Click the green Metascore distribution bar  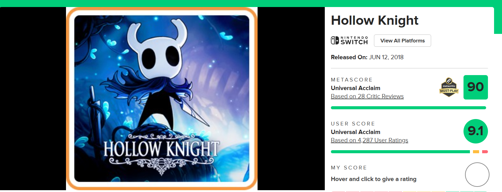408,108
